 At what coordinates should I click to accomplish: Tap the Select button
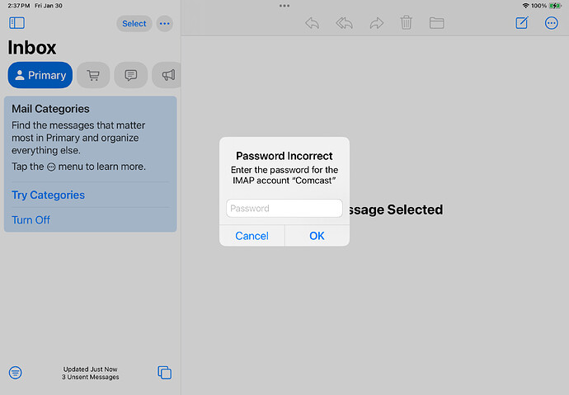tap(134, 24)
